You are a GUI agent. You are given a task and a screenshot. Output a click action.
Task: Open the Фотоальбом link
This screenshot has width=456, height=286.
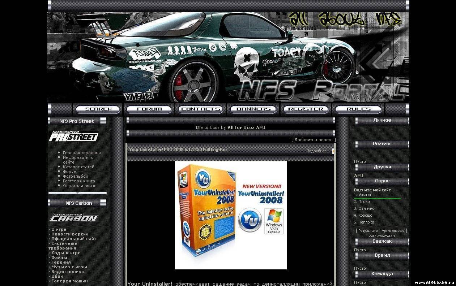pyautogui.click(x=76, y=176)
